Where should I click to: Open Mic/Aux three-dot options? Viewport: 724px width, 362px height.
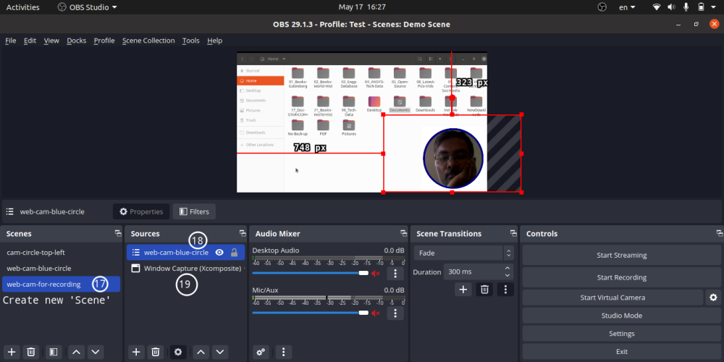395,313
